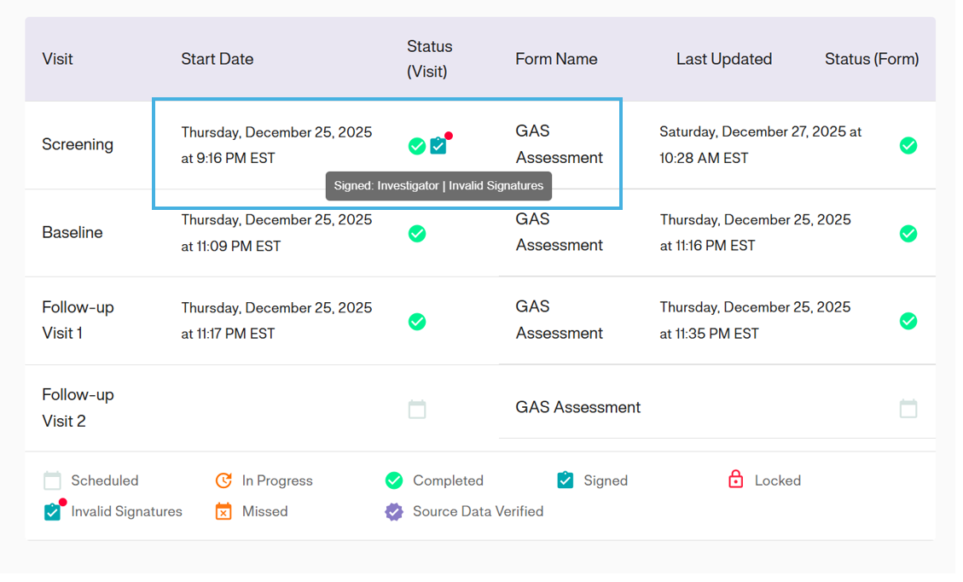The image size is (963, 582).
Task: Click the Locked padlock legend icon
Action: point(735,480)
